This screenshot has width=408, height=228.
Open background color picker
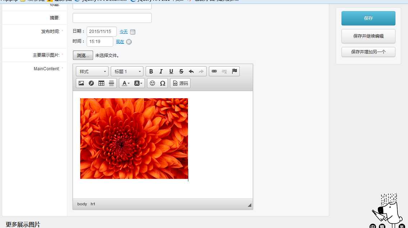tap(138, 83)
